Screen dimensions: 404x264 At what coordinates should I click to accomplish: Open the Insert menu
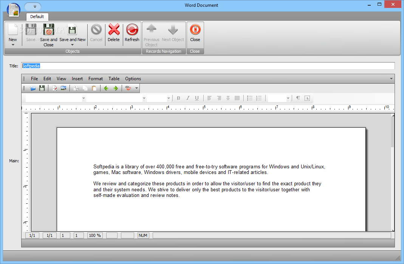point(77,79)
